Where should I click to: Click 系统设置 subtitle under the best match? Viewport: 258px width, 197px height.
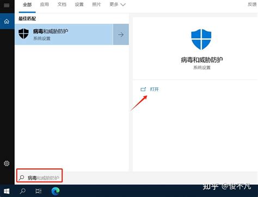pyautogui.click(x=42, y=39)
